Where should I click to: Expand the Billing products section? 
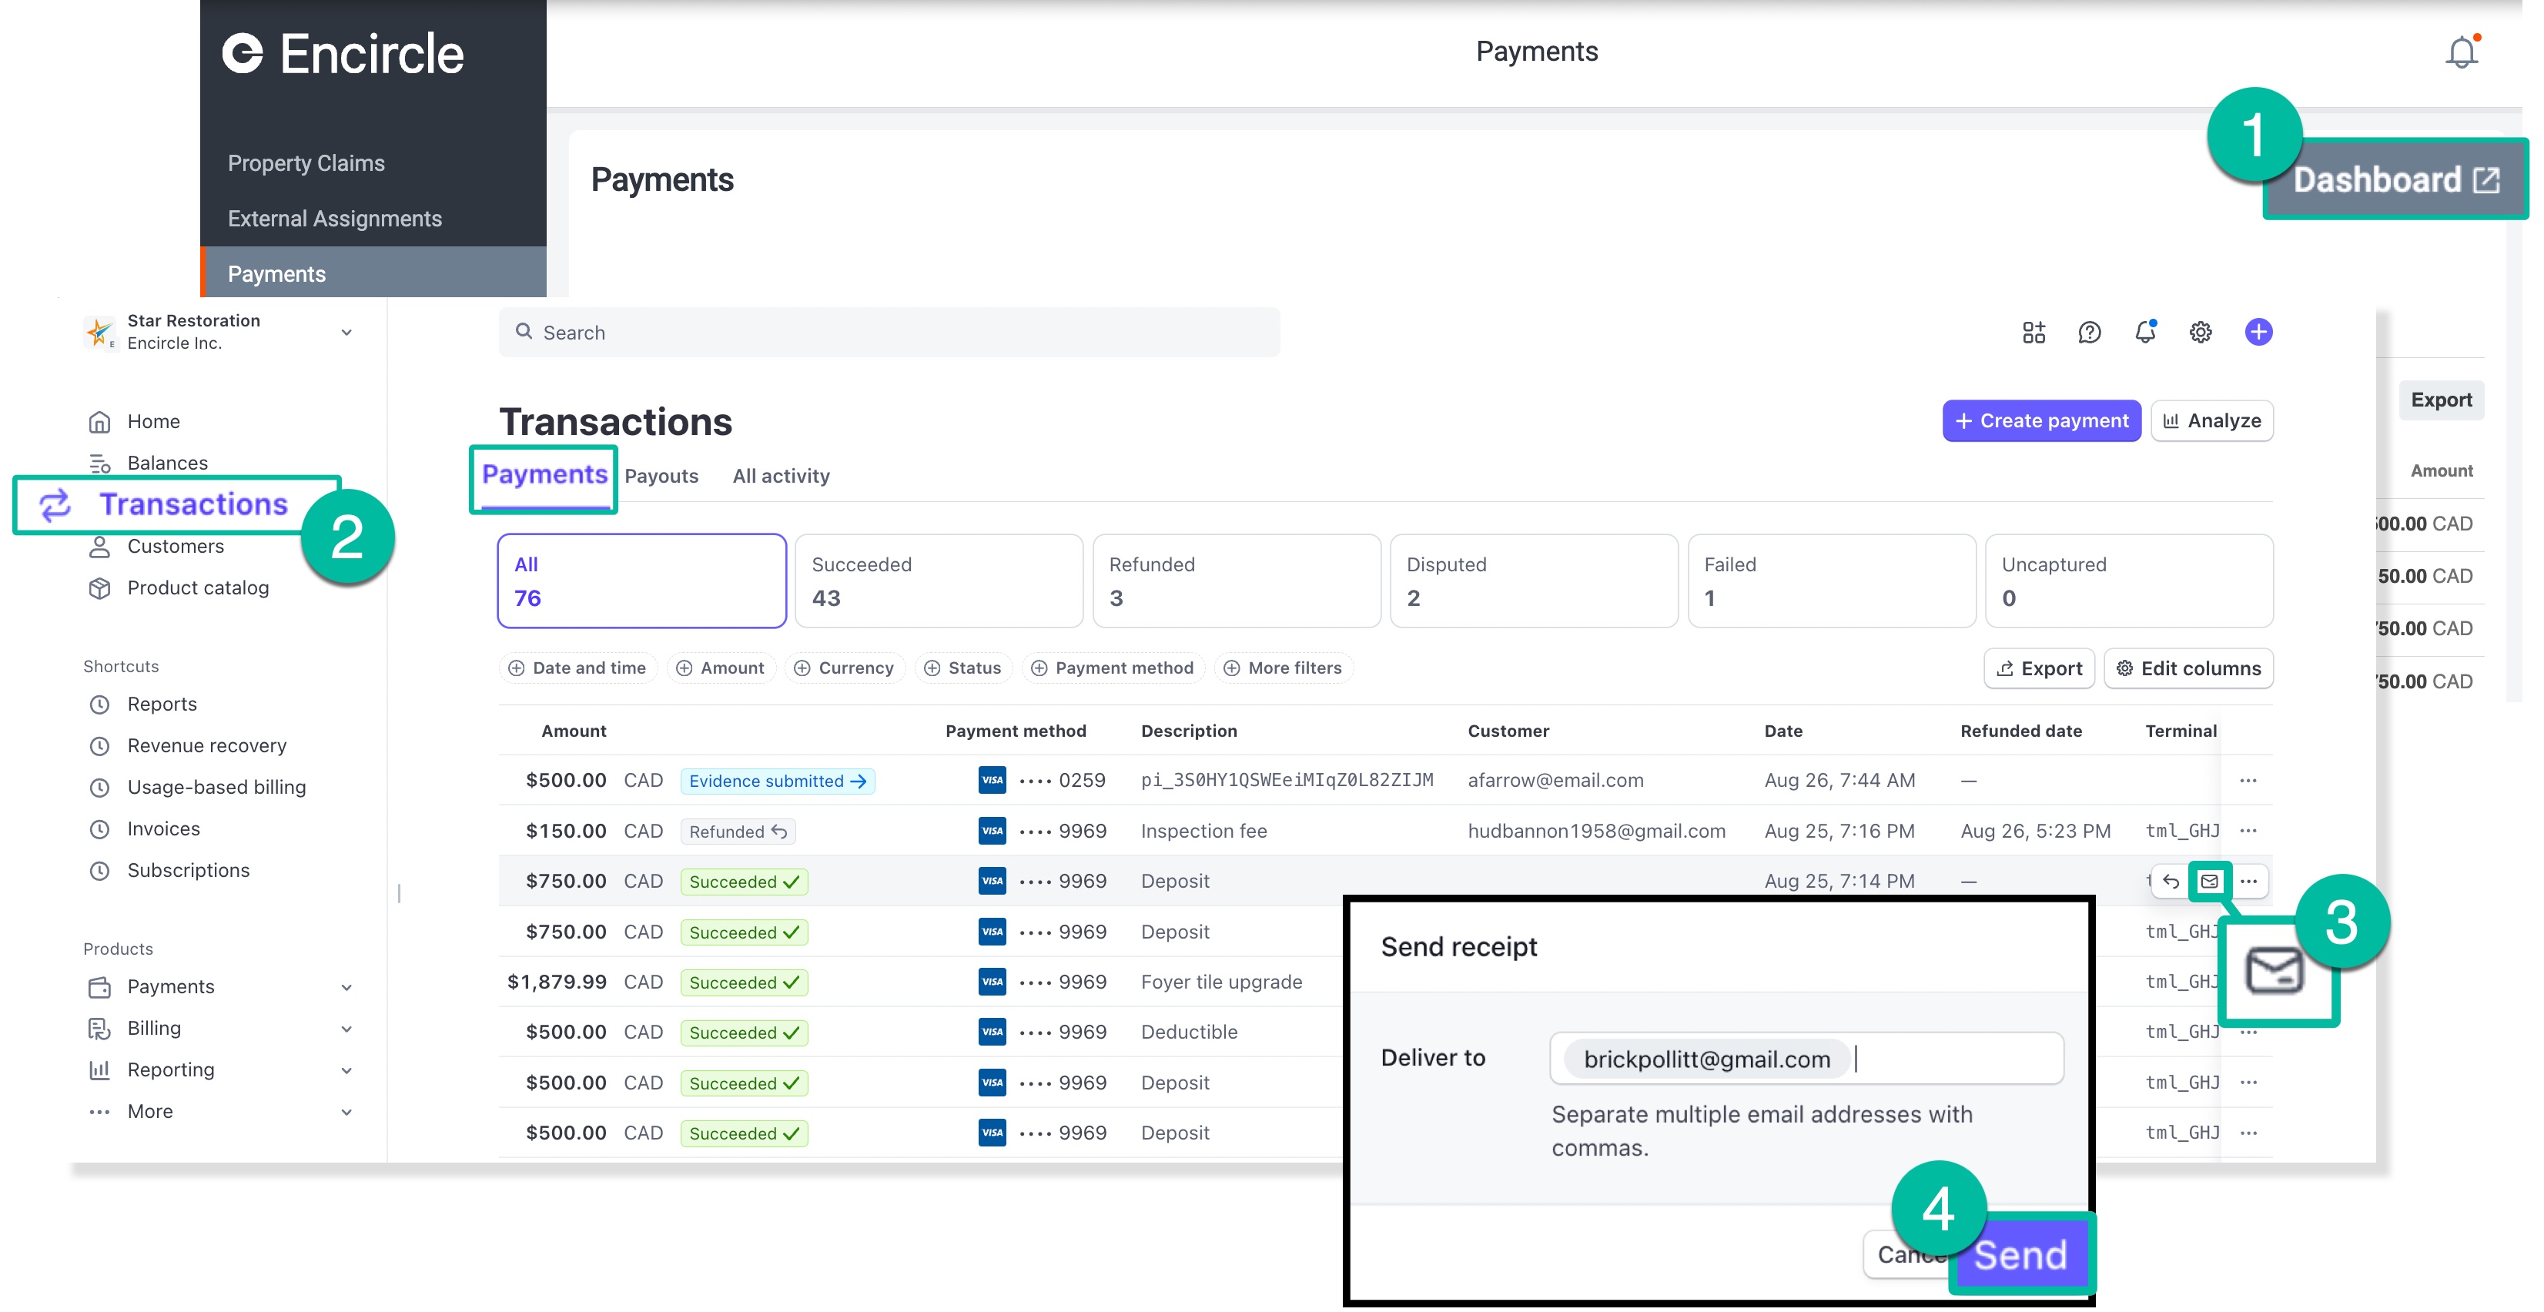pyautogui.click(x=346, y=1029)
